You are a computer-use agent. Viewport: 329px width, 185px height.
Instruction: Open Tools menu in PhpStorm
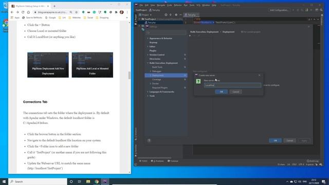click(192, 5)
